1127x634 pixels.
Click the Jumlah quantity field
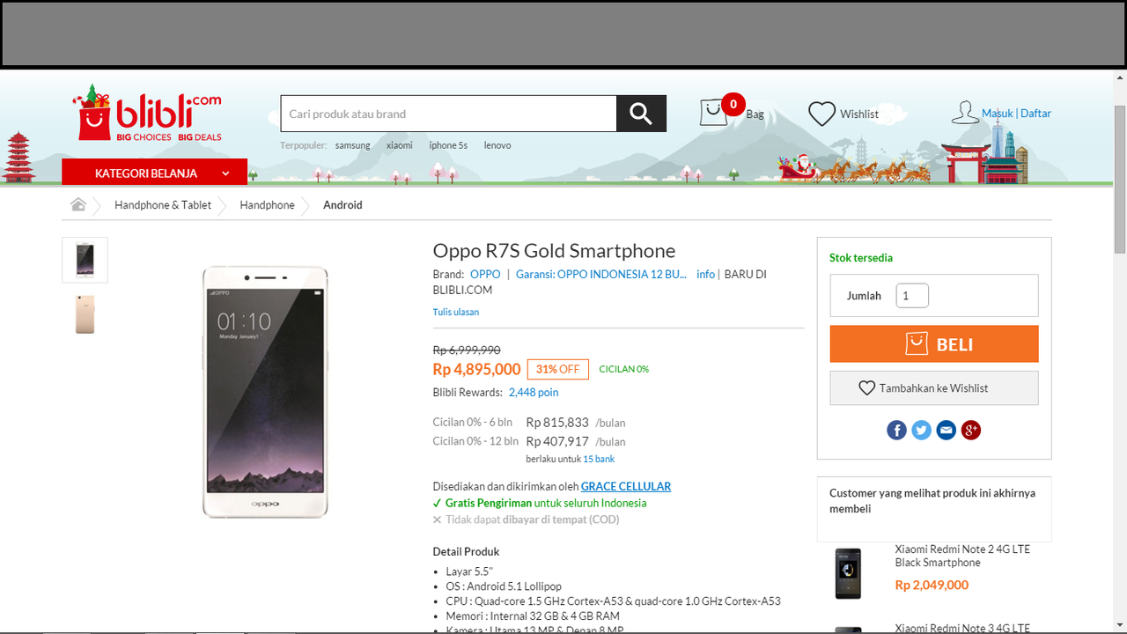pyautogui.click(x=912, y=296)
